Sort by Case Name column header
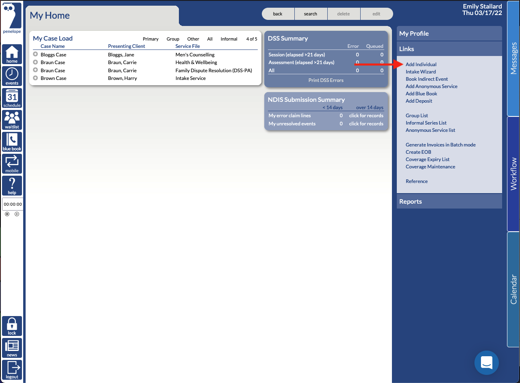The height and width of the screenshot is (383, 520). [52, 46]
